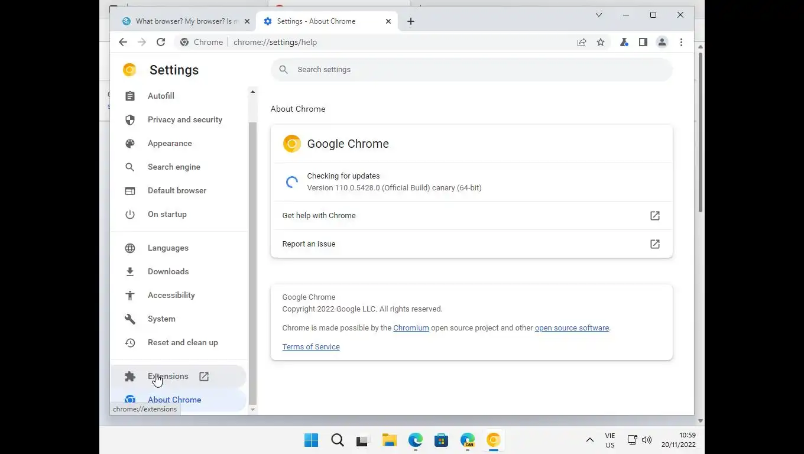Viewport: 804px width, 454px height.
Task: Click the Appearance palette icon
Action: (130, 143)
